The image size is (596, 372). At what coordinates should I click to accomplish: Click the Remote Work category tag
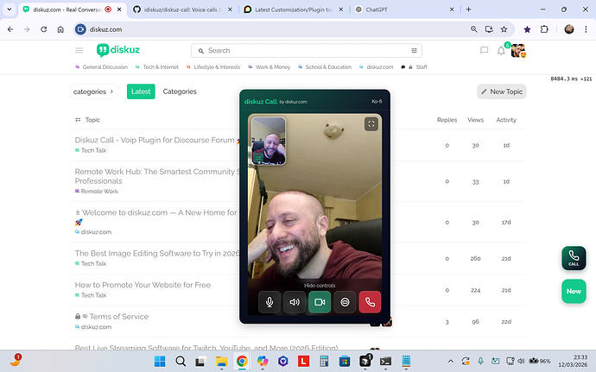point(97,191)
